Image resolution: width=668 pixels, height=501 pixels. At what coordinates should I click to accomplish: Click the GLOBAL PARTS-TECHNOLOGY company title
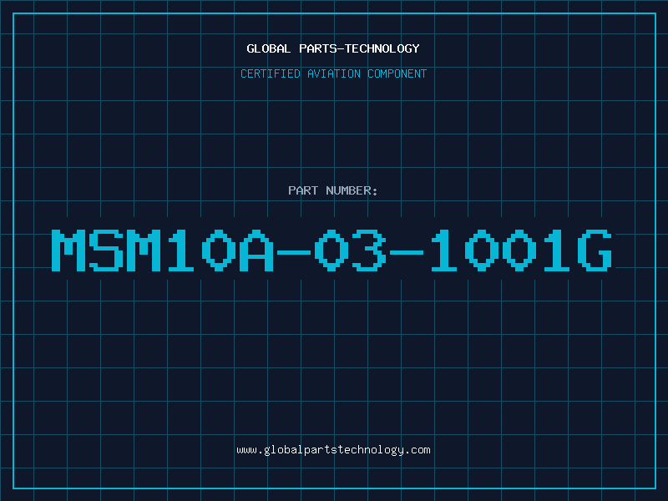point(333,48)
